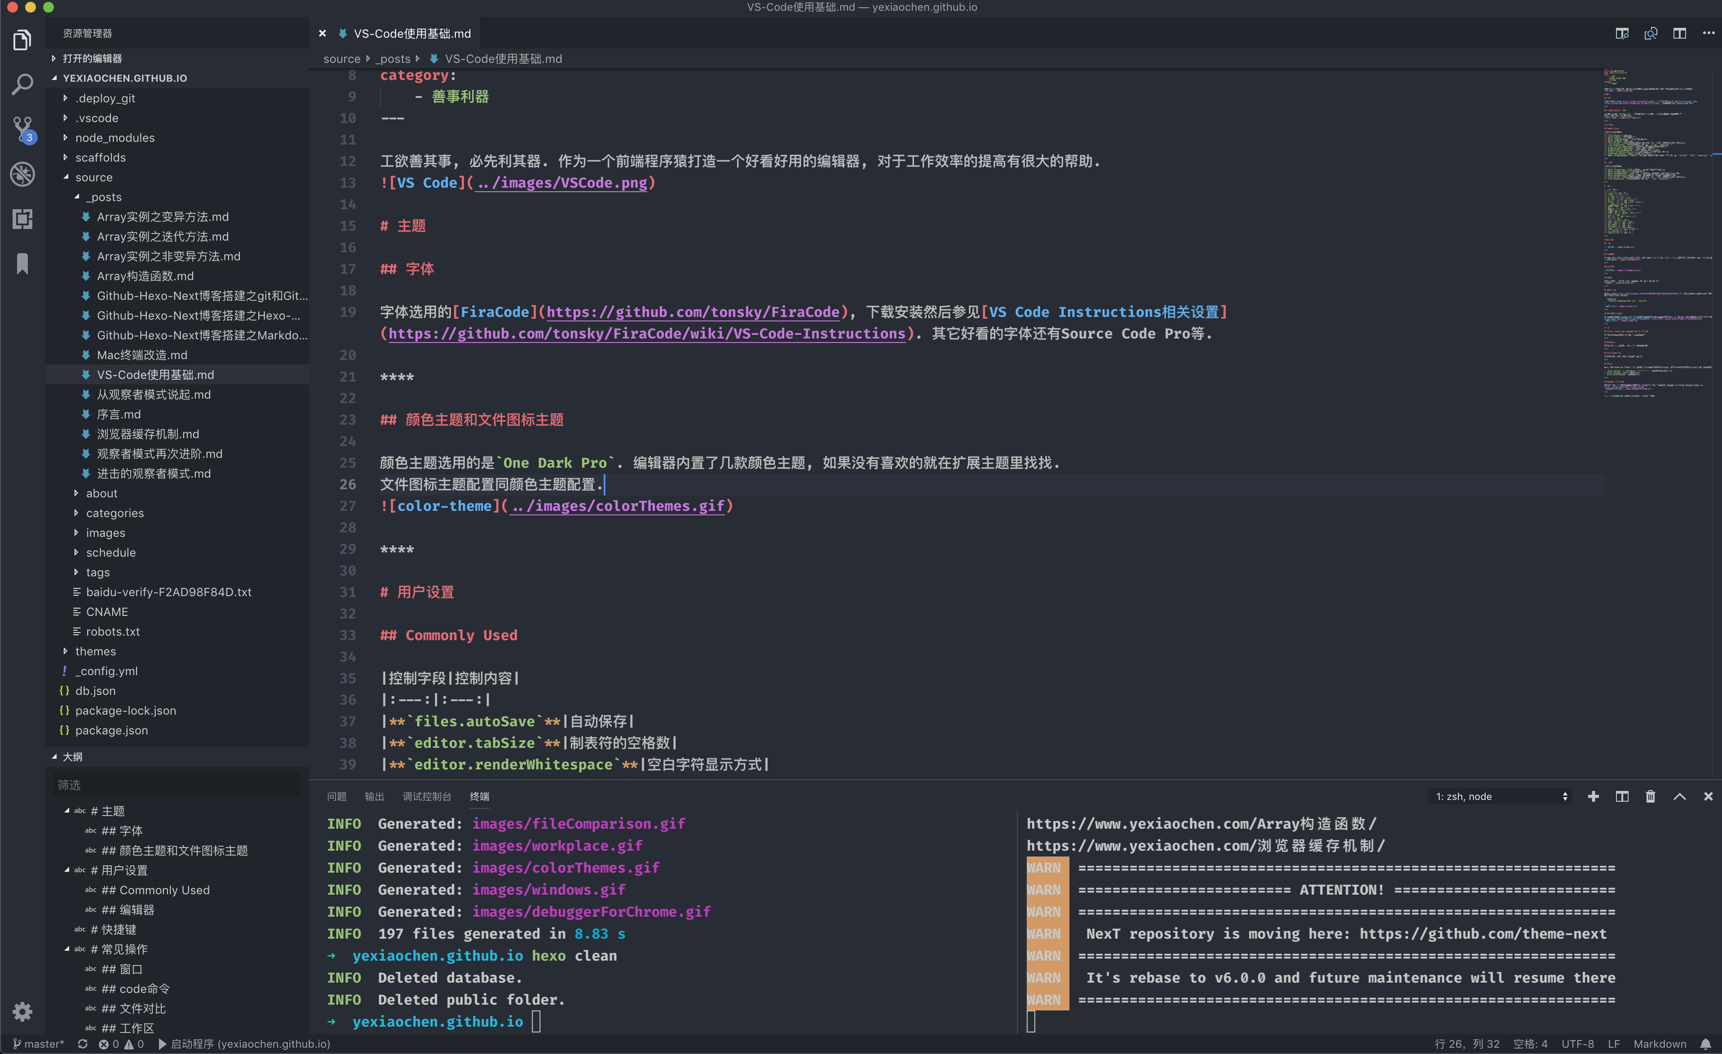Close the VS-Code使用基础.md editor tab
This screenshot has height=1054, width=1722.
click(x=322, y=34)
